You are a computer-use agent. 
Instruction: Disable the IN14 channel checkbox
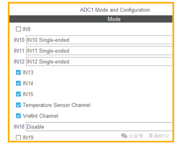tap(18, 83)
